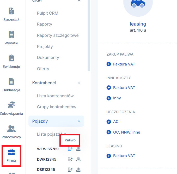Open the Pracownicy people icon
This screenshot has width=177, height=174.
coord(11,129)
